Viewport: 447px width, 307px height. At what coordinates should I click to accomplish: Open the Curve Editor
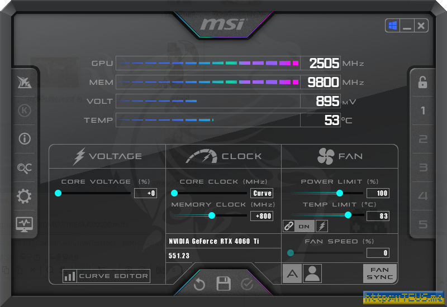[x=106, y=276]
